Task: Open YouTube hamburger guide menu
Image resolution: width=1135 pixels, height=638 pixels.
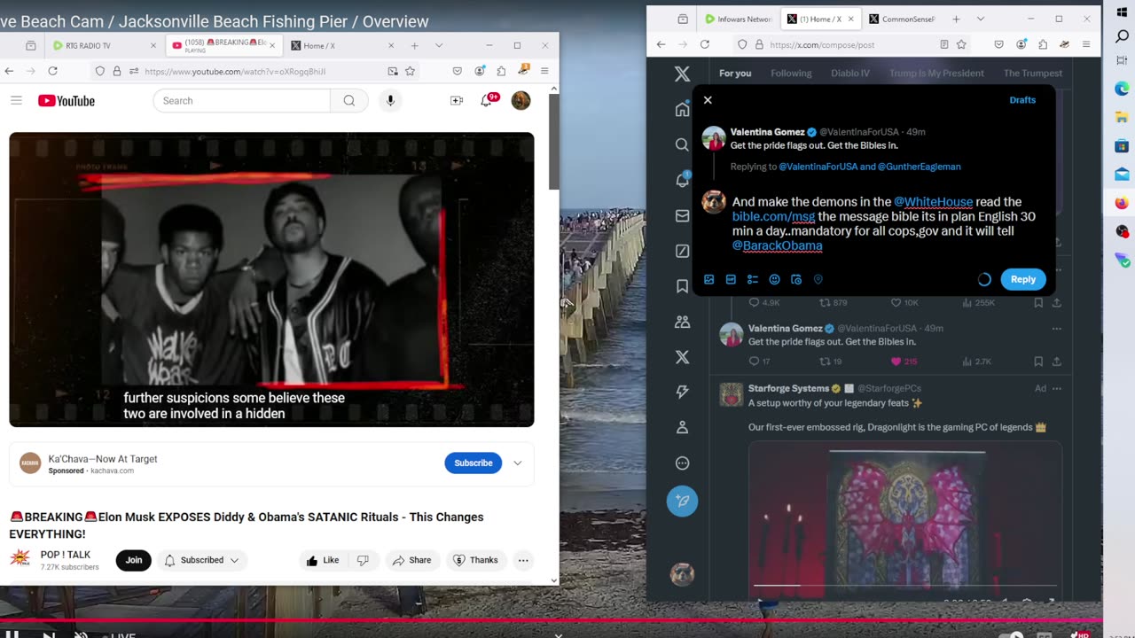Action: [x=16, y=100]
